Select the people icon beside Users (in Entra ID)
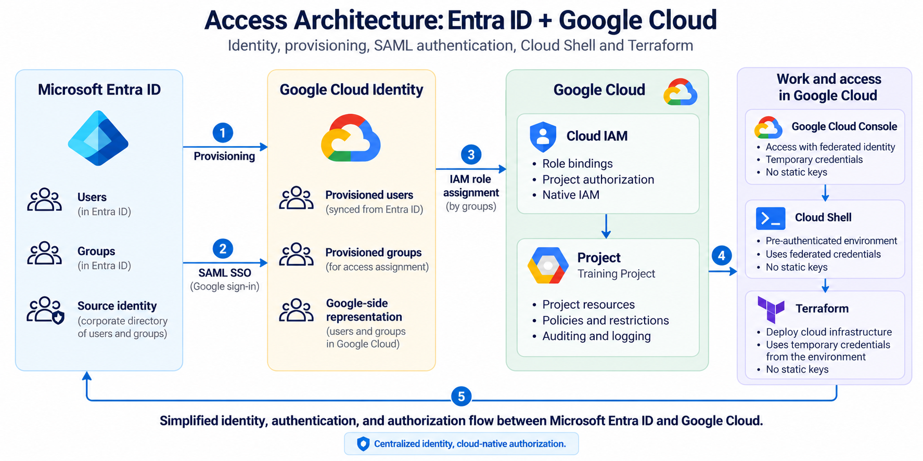 click(x=45, y=200)
